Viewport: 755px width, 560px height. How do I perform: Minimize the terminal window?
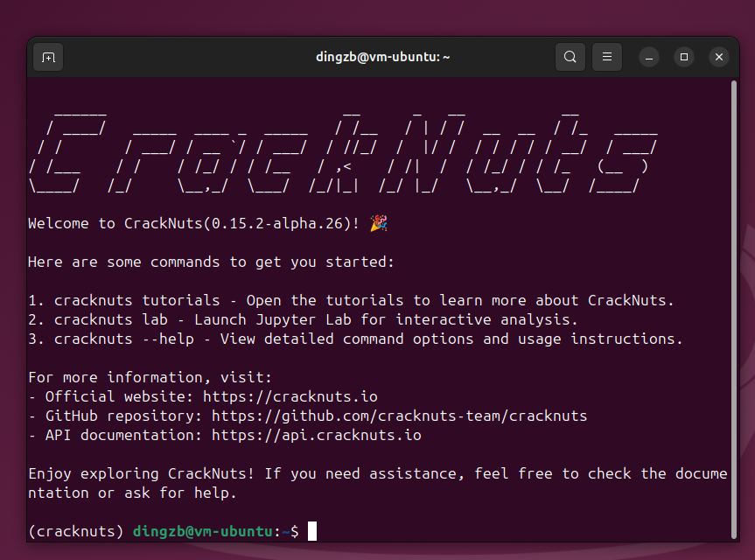click(649, 58)
